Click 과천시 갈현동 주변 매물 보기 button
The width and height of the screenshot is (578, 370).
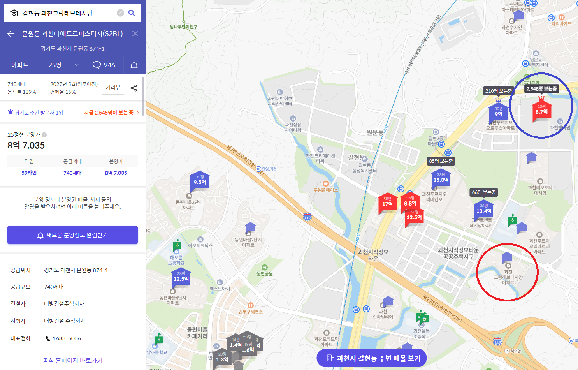coord(372,358)
